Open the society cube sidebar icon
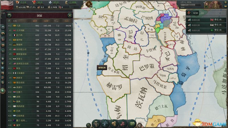 point(3,68)
